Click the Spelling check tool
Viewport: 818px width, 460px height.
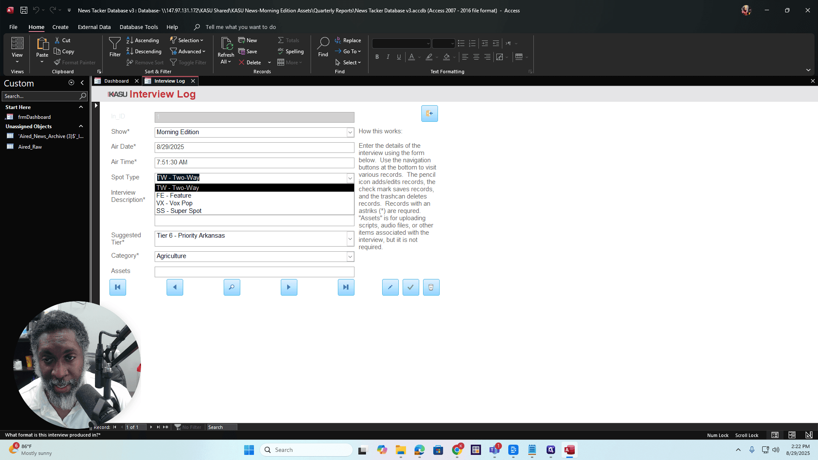click(x=291, y=51)
